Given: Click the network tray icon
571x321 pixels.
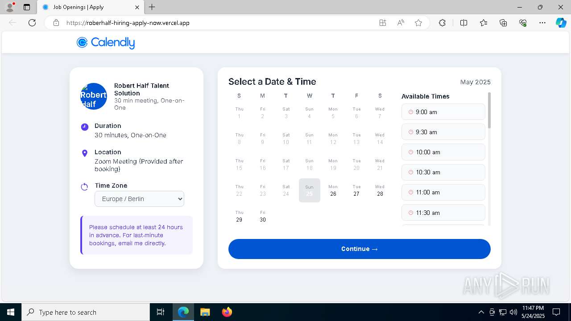Looking at the screenshot, I should point(503,312).
